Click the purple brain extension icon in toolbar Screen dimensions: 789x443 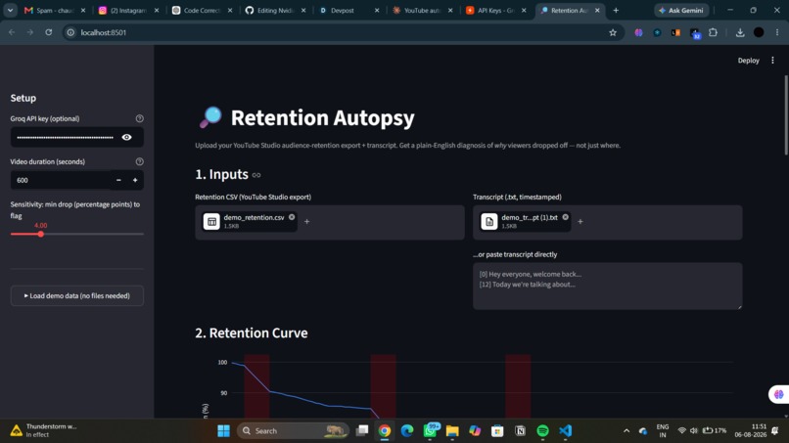point(638,32)
